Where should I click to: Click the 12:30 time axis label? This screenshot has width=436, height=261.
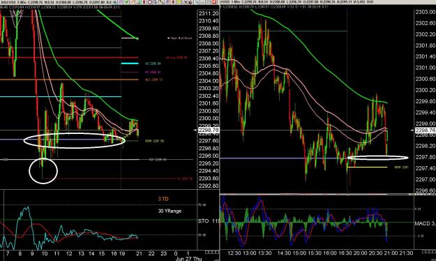pos(234,253)
